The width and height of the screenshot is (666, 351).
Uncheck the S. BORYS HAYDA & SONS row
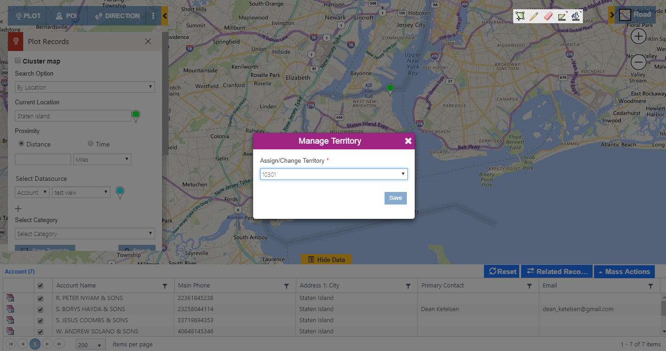pos(40,309)
